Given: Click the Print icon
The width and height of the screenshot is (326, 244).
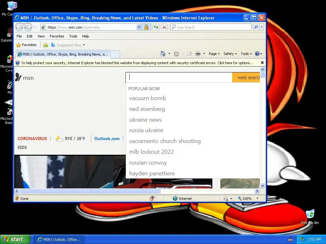Looking at the screenshot, I should (198, 54).
